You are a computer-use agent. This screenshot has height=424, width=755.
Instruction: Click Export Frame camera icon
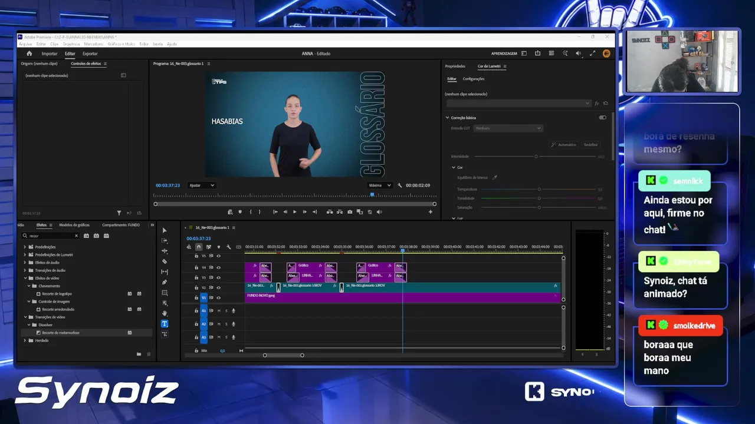click(350, 212)
